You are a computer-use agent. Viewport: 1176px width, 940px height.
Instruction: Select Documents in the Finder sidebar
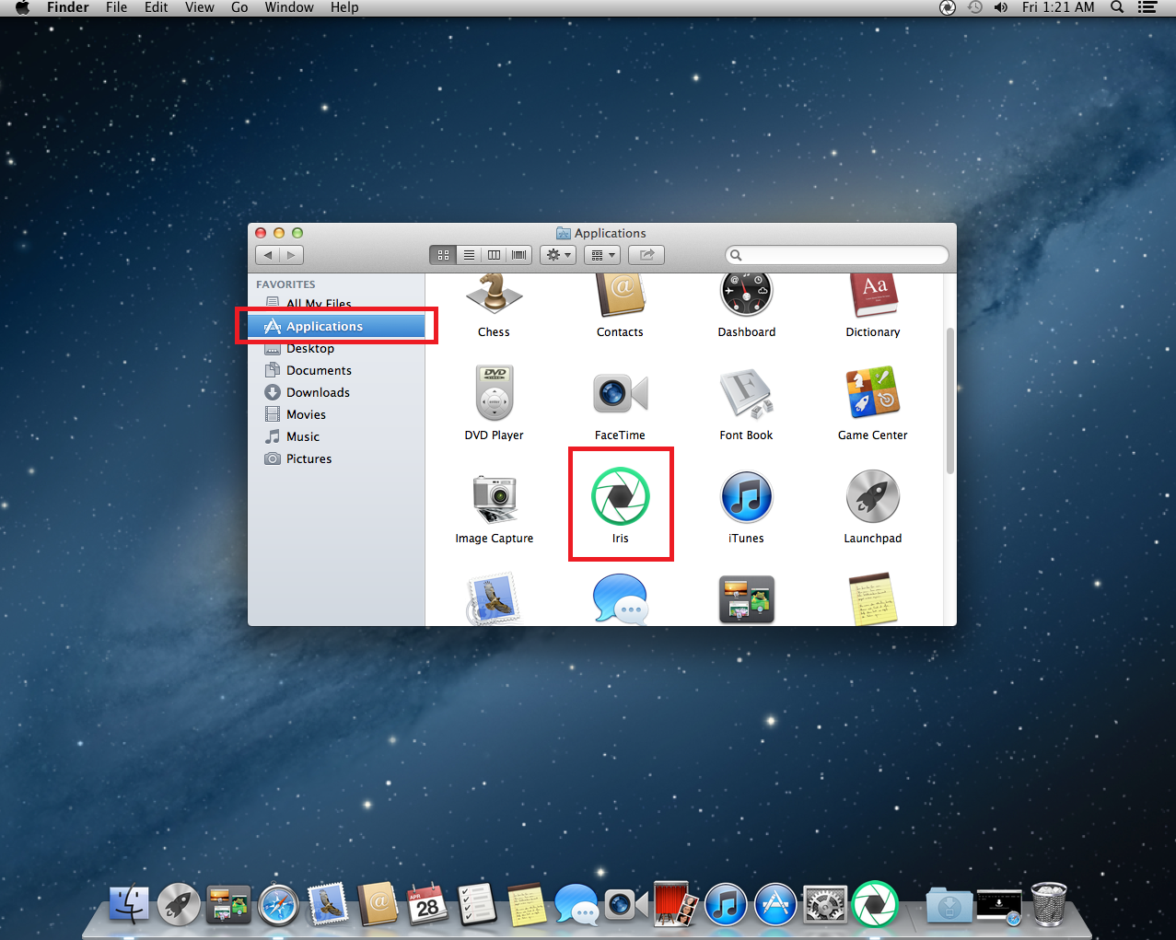click(x=336, y=370)
